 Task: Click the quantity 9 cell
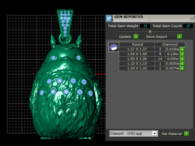160,54
